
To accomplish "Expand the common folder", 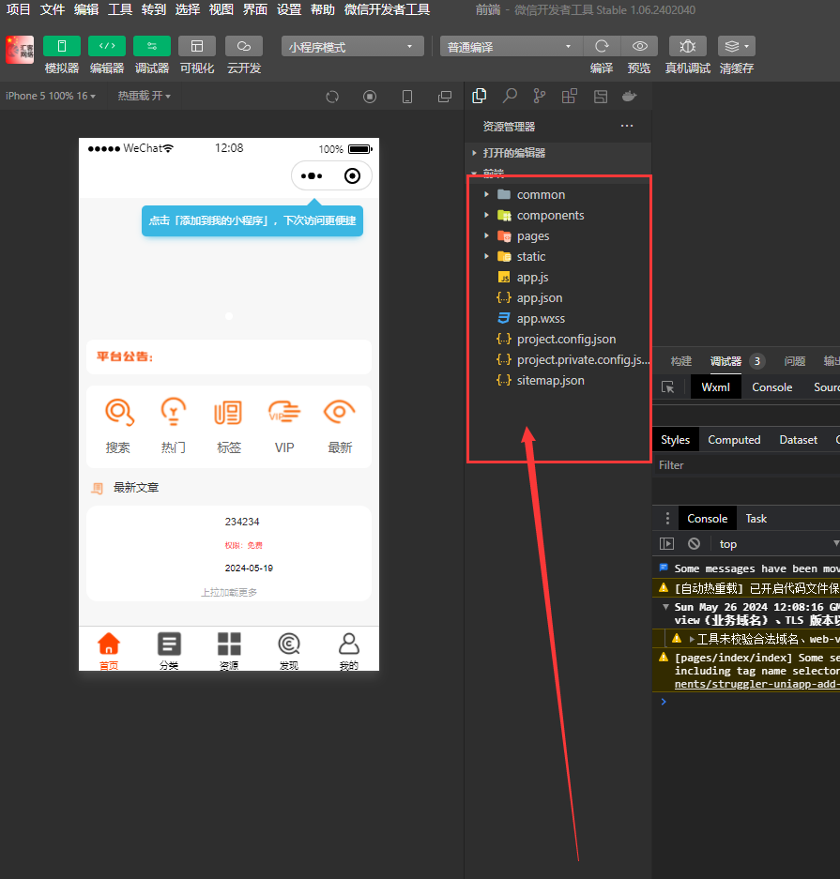I will pos(557,194).
